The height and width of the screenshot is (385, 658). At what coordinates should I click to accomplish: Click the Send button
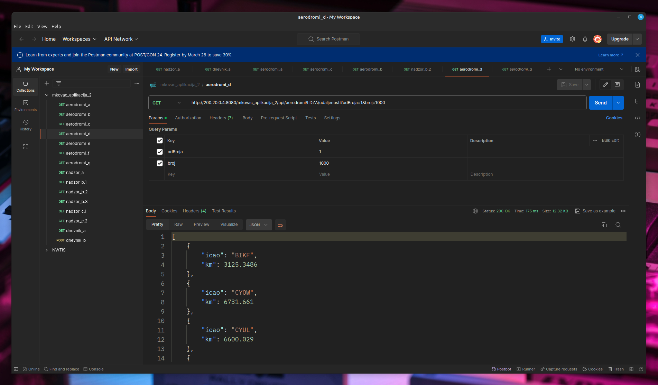(601, 103)
